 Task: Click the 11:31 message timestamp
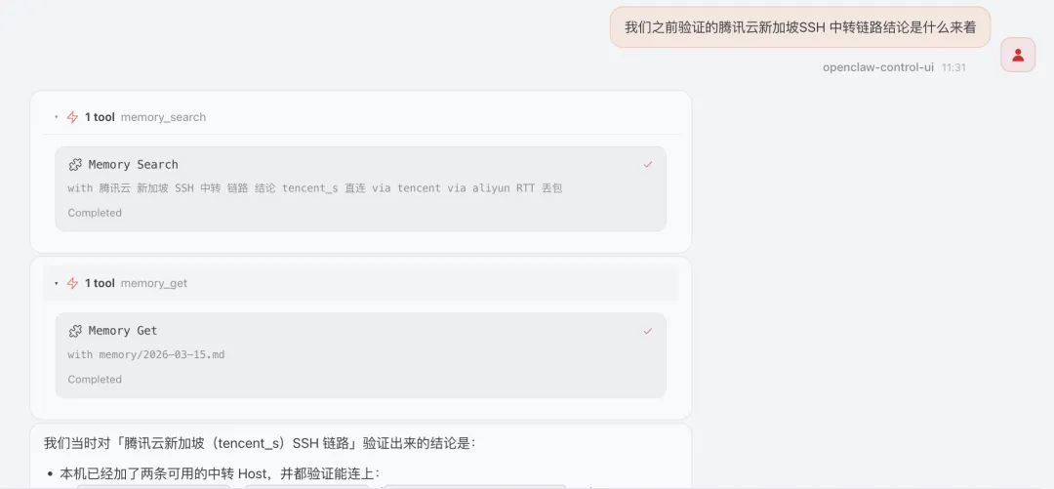[953, 67]
